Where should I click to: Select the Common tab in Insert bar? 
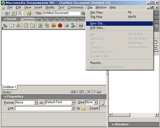coord(28,20)
